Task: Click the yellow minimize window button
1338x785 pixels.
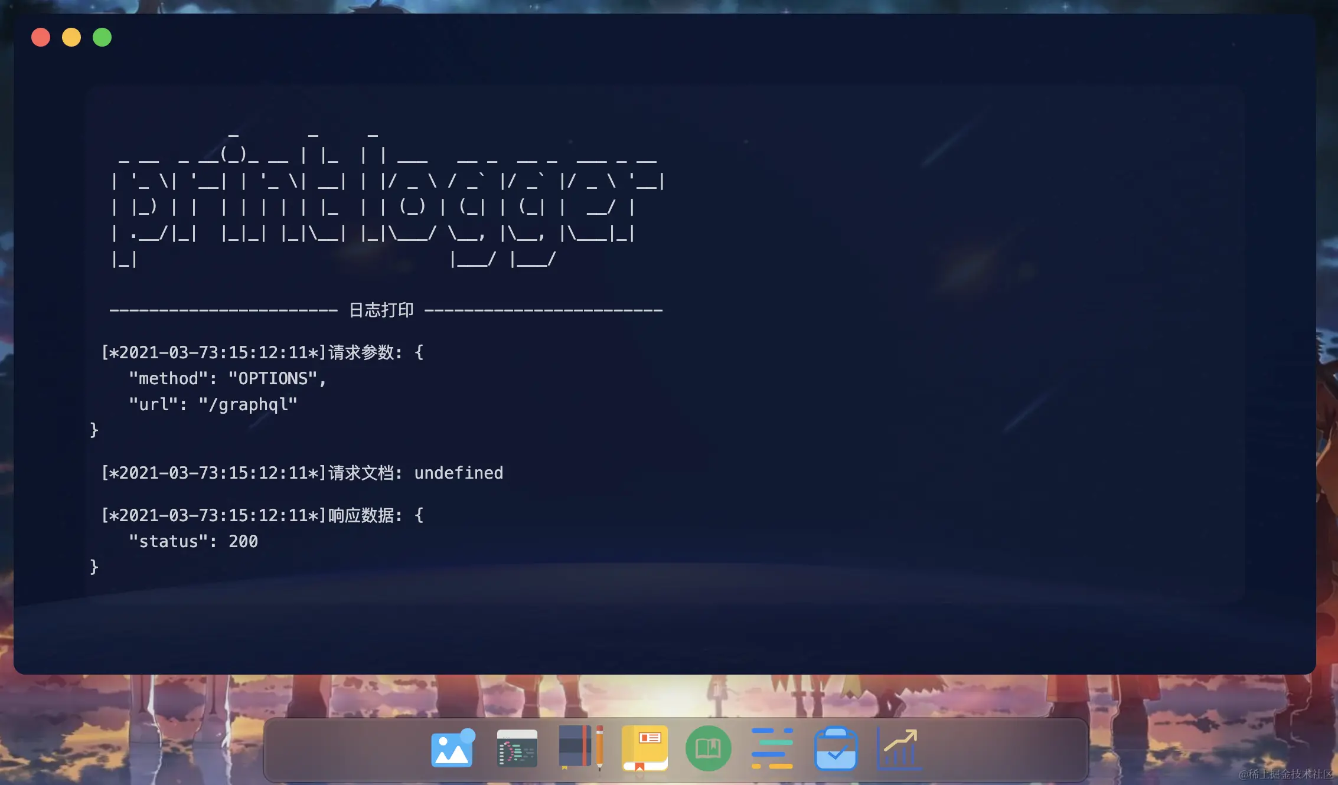Action: tap(71, 37)
